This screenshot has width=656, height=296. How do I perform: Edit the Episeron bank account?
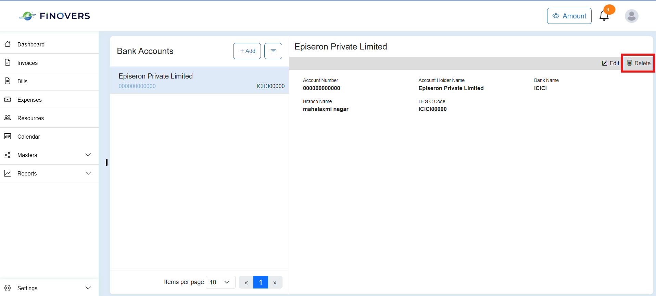click(610, 63)
